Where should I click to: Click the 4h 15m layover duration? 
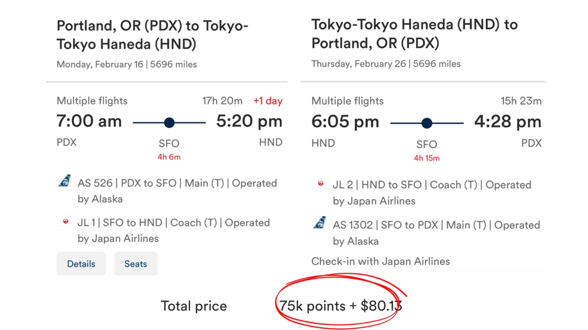tap(427, 158)
